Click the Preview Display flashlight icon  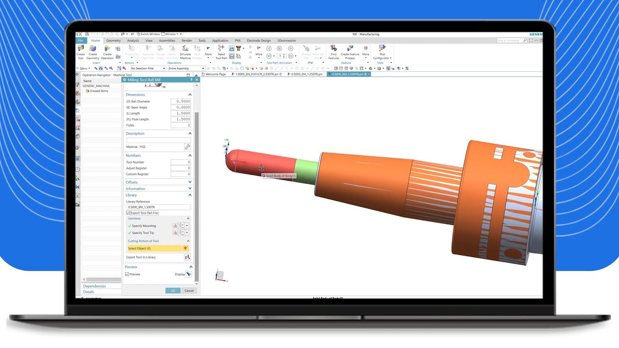[x=189, y=274]
